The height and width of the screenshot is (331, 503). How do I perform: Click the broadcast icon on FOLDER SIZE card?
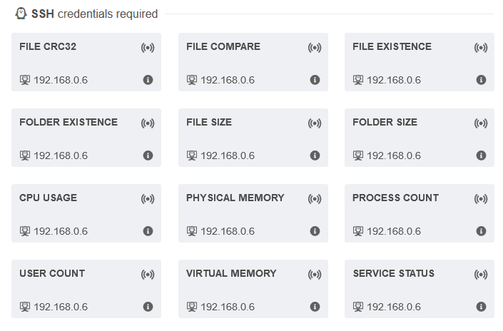pyautogui.click(x=481, y=123)
